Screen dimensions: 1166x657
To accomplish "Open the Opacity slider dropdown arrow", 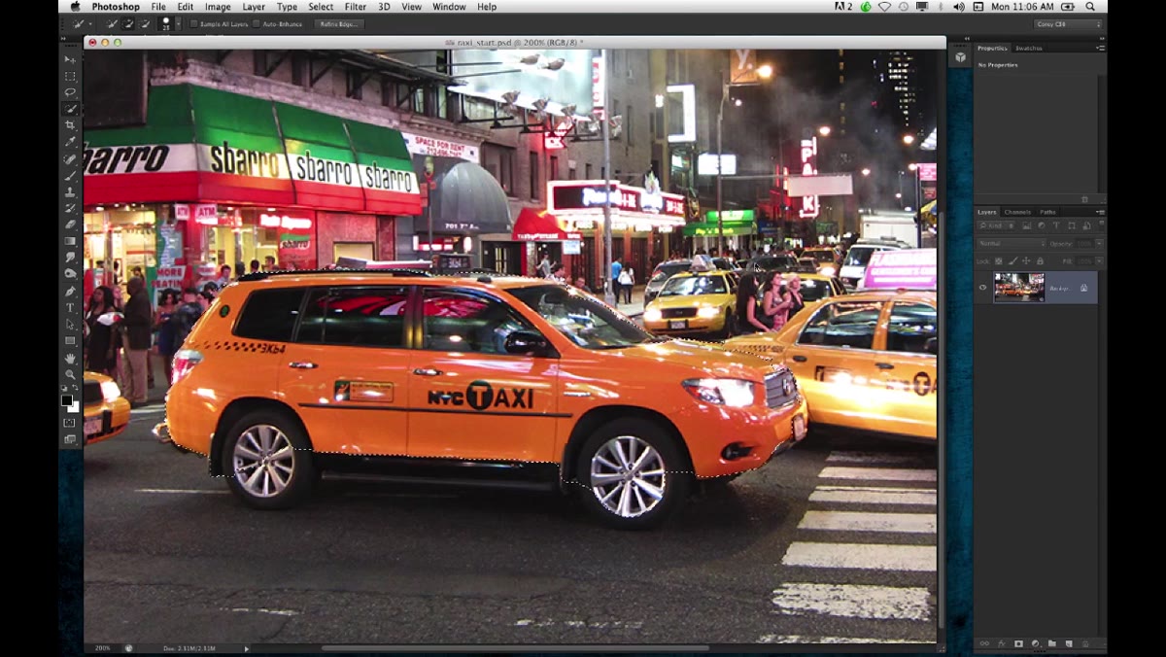I will pyautogui.click(x=1099, y=243).
